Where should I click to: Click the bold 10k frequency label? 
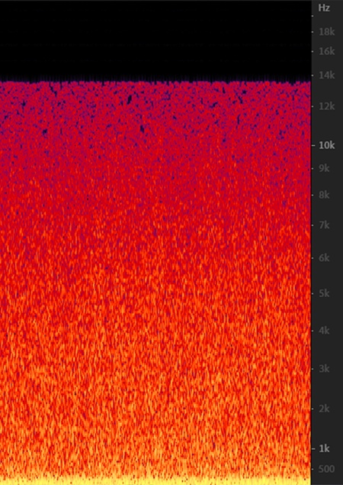coord(327,145)
